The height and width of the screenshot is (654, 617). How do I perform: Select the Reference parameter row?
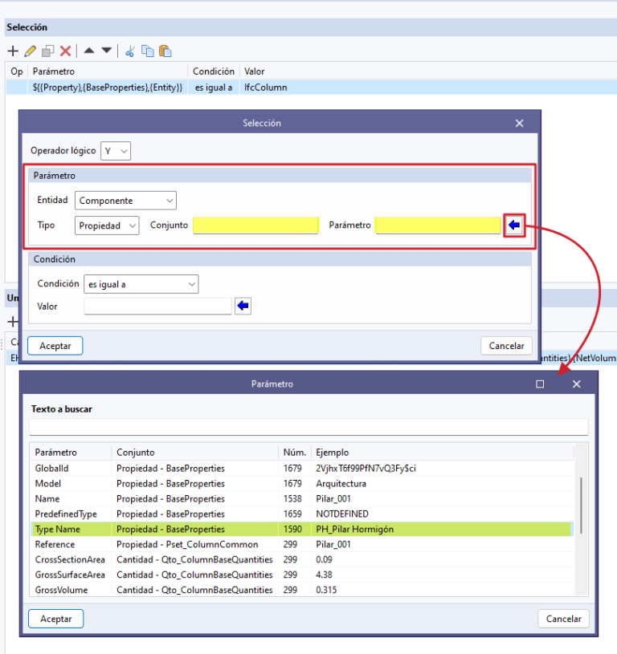(x=302, y=544)
